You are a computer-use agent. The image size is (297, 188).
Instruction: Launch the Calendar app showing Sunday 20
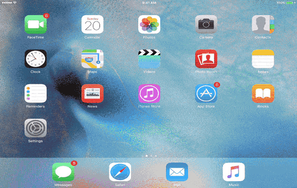[92, 24]
